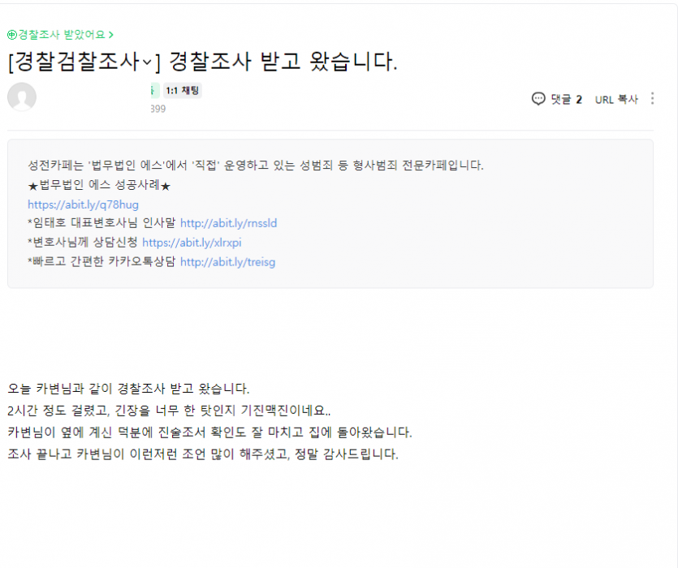678x568 pixels.
Task: Click the green circle icon before 경찰조사 받았어요
Action: coord(12,35)
